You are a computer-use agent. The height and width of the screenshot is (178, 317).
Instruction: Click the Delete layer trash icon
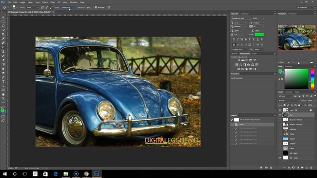[312, 168]
